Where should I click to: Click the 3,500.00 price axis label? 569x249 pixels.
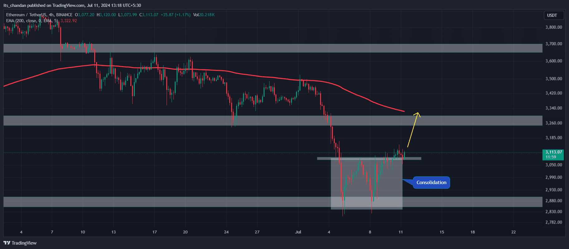[x=554, y=79]
